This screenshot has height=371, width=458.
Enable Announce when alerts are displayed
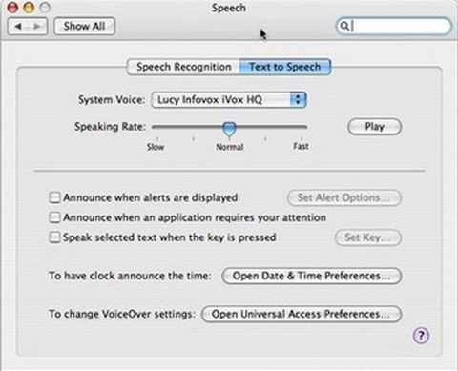tap(54, 197)
